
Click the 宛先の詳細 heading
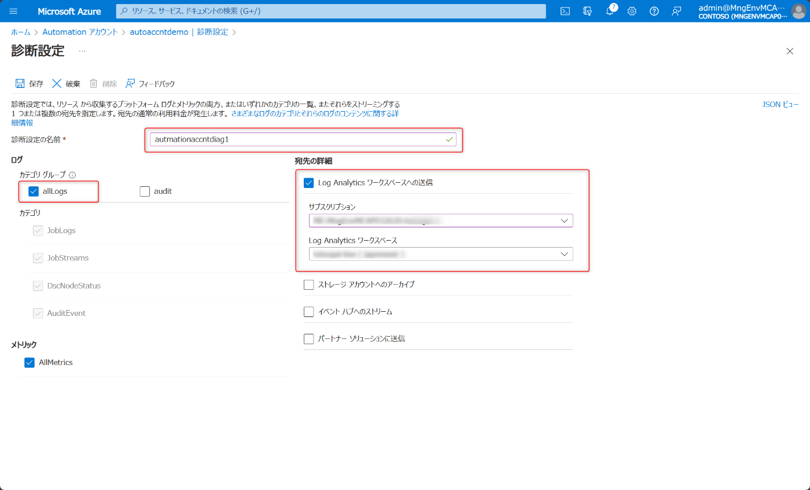tap(313, 160)
